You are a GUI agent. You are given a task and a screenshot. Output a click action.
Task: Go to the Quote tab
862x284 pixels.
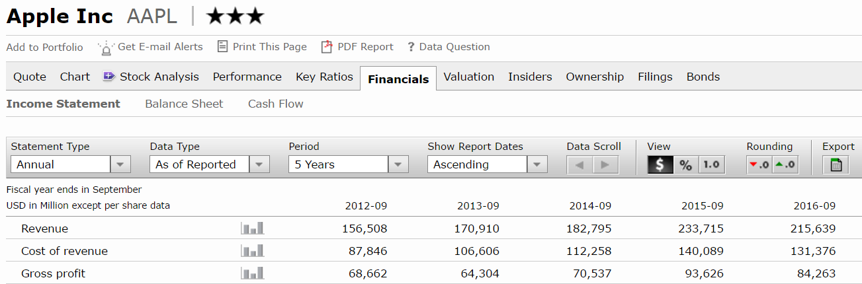tap(30, 77)
